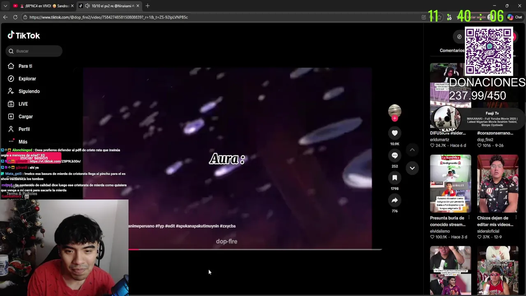Open the tab list dropdown arrow
The image size is (526, 296).
(5, 6)
